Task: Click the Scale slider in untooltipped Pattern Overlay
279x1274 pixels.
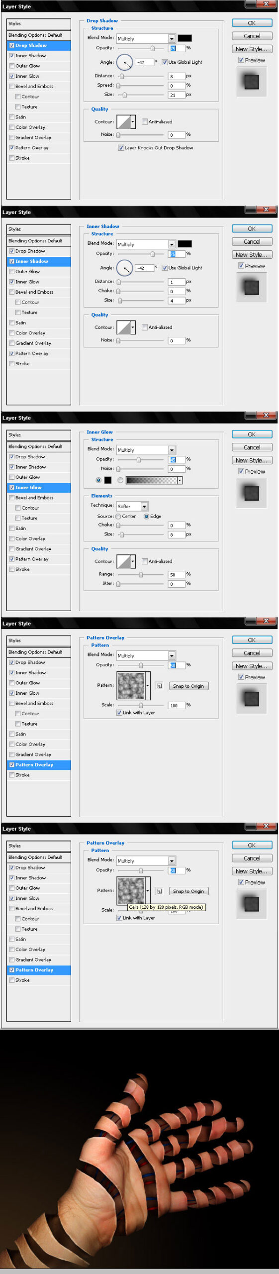Action: tap(140, 705)
